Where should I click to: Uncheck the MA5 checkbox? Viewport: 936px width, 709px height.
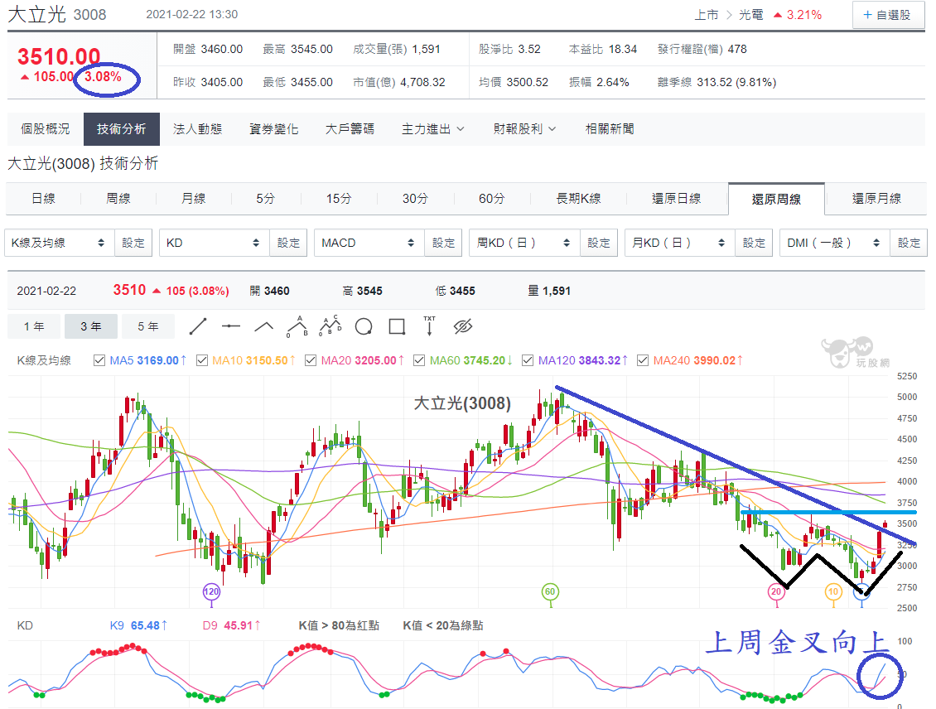pyautogui.click(x=99, y=360)
